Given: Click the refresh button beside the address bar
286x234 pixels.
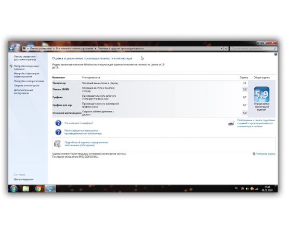Looking at the screenshot, I should (226, 48).
